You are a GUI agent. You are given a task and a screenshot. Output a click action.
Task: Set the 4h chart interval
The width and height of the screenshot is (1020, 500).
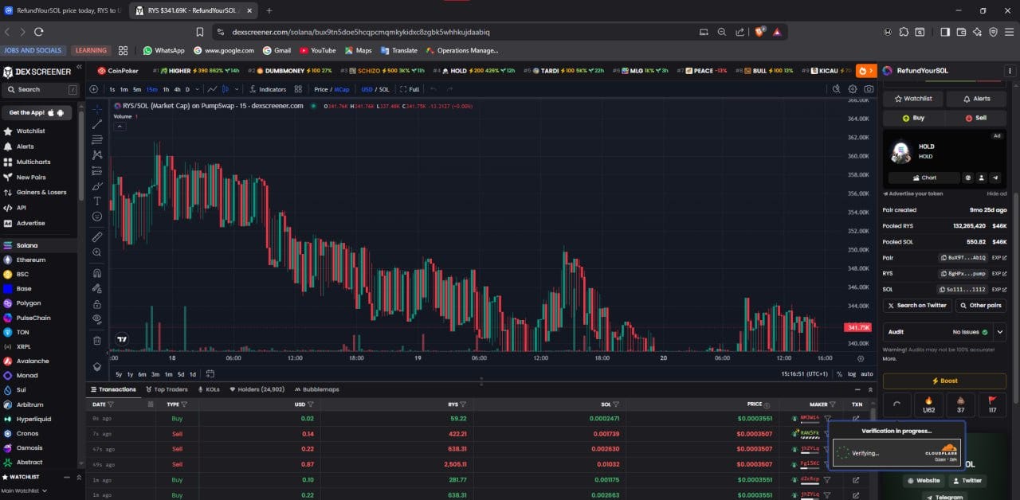[x=177, y=89]
